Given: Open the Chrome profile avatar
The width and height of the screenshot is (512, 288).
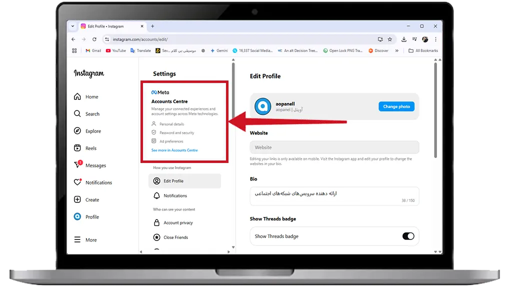Looking at the screenshot, I should (x=425, y=39).
